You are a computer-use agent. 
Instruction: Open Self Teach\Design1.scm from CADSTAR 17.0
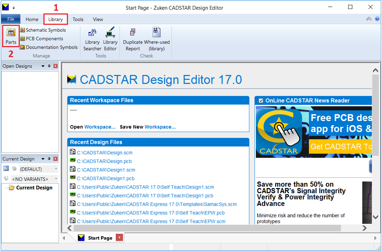coord(145,187)
